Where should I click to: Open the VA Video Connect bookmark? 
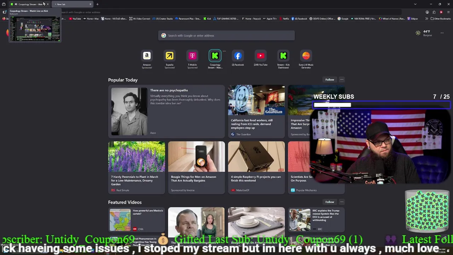pyautogui.click(x=140, y=19)
